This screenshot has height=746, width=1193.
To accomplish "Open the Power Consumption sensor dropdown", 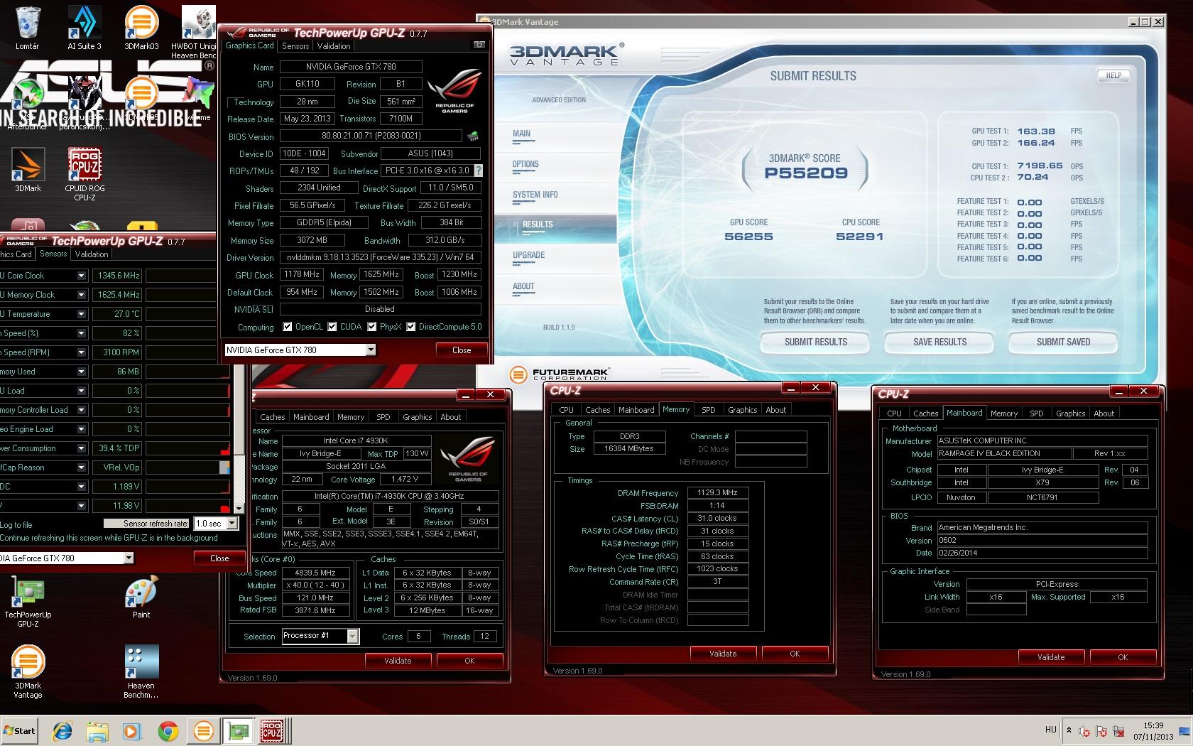I will point(81,448).
